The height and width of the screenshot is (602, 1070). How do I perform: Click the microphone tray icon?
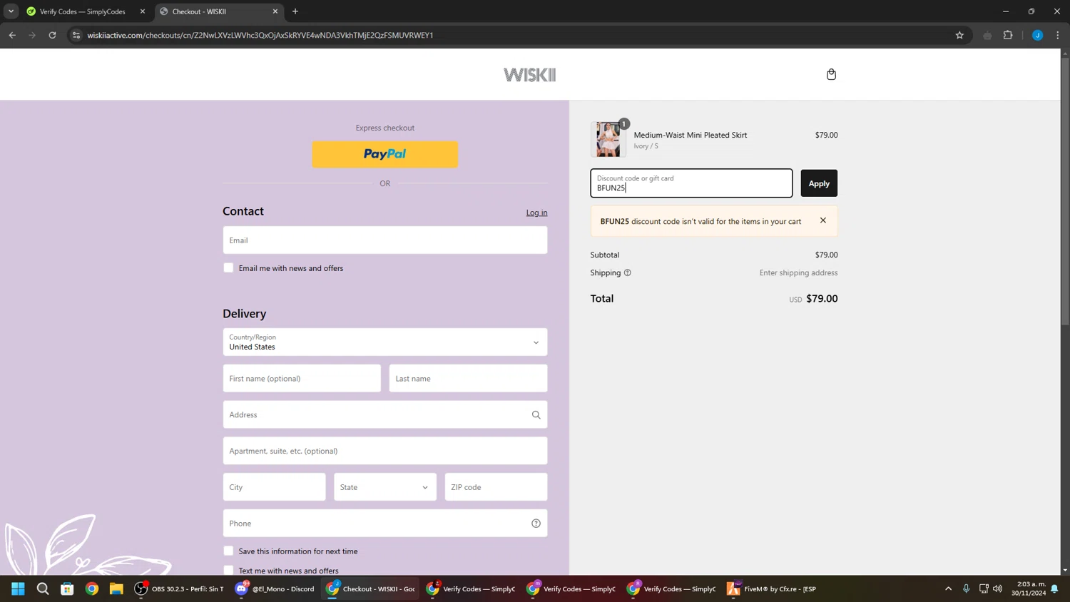pyautogui.click(x=966, y=588)
